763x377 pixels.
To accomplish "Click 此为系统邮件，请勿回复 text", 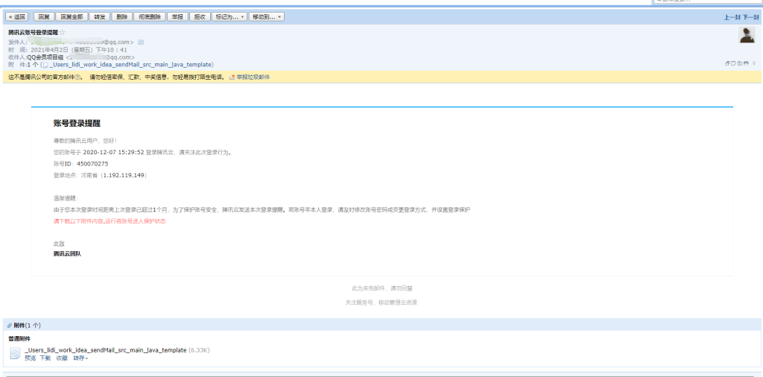I will point(382,288).
